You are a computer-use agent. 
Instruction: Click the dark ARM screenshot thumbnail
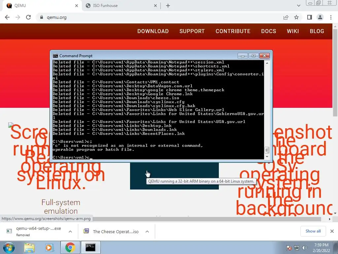[174, 176]
